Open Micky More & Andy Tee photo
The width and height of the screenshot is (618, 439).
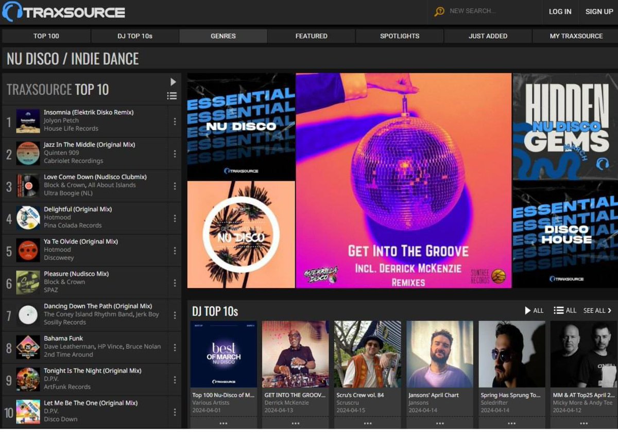click(x=584, y=354)
